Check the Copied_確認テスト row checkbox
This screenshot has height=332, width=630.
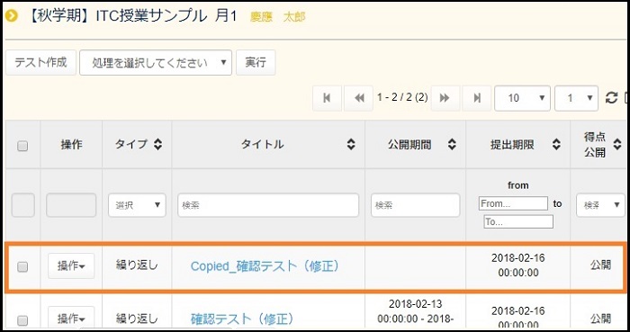(22, 266)
